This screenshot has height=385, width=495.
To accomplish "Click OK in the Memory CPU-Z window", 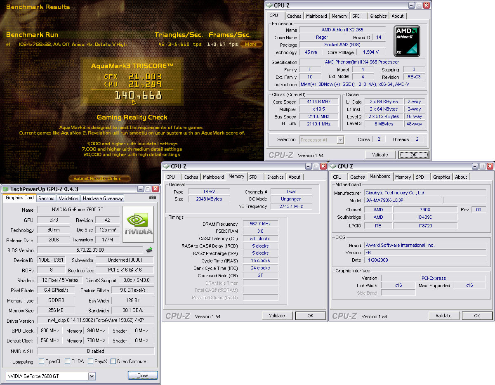I will point(311,316).
